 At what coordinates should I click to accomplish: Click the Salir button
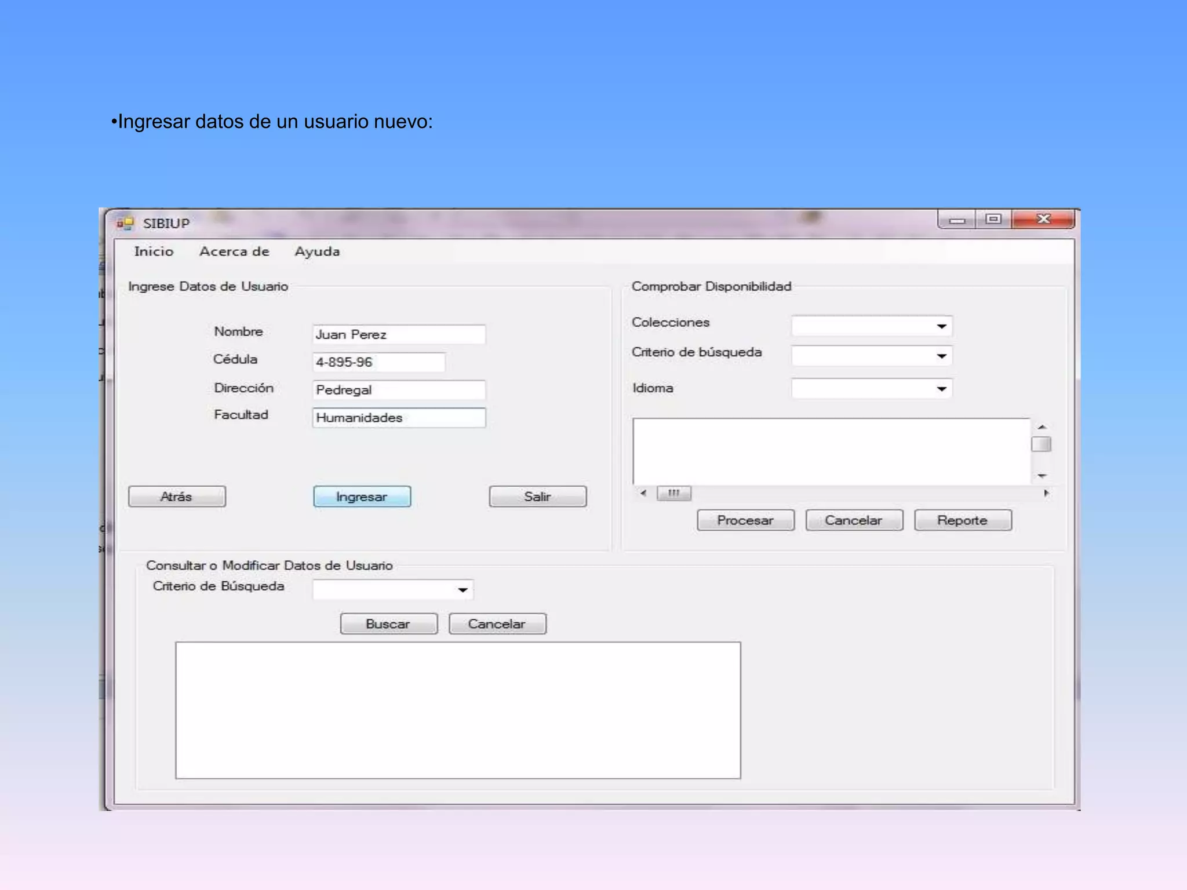click(537, 497)
